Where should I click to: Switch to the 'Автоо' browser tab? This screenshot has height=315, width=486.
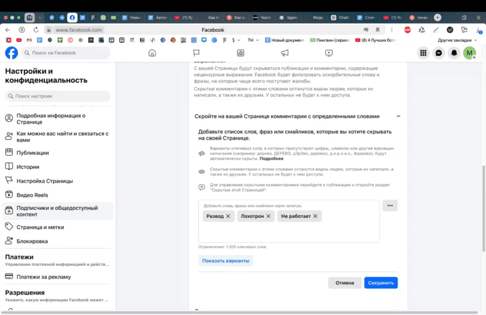point(158,18)
